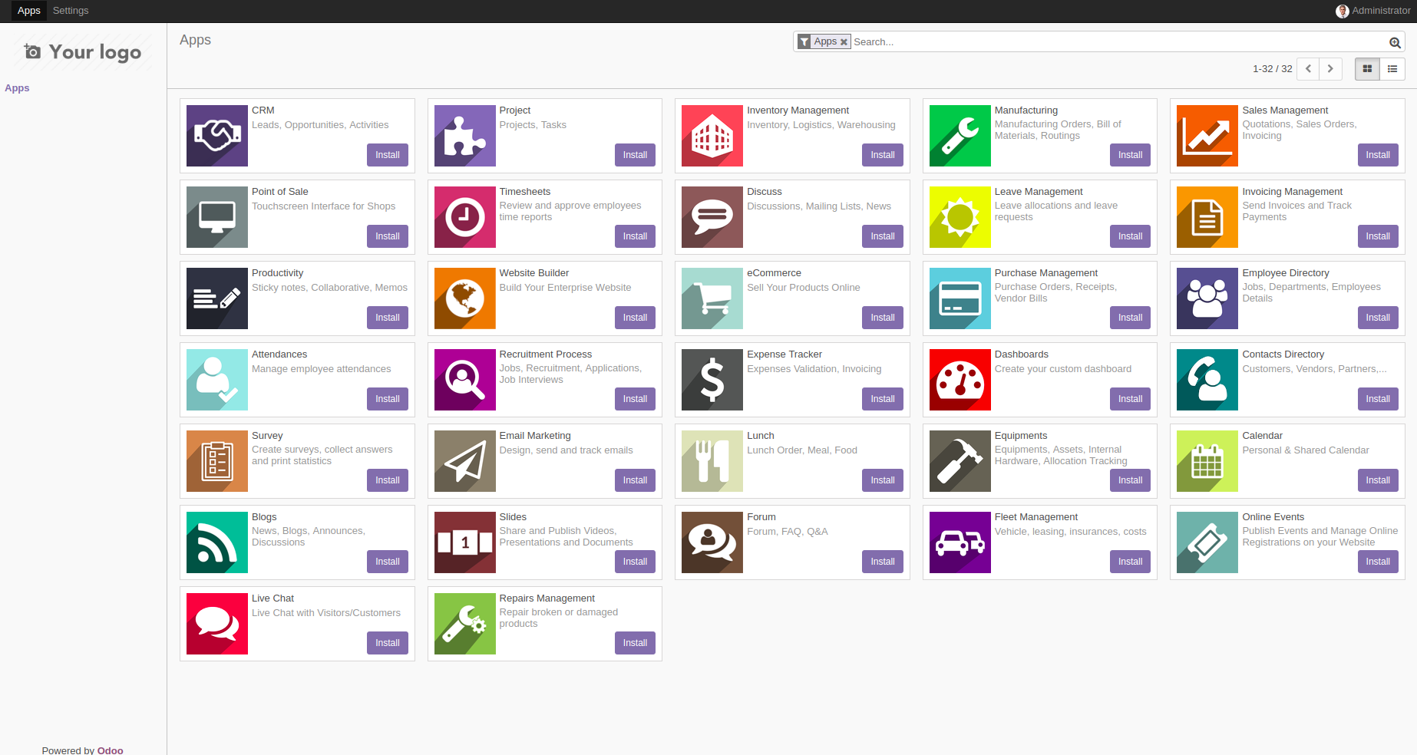Screen dimensions: 1417x755
Task: Install the Repairs Management app
Action: [x=635, y=643]
